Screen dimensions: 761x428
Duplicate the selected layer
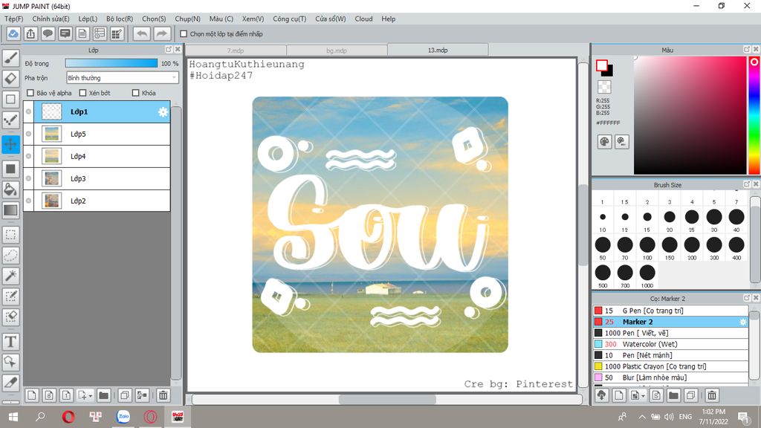(x=125, y=395)
